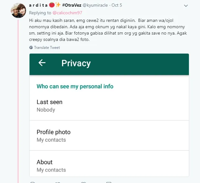Click the ardita profile avatar picture
This screenshot has height=183, width=200.
pos(18,10)
